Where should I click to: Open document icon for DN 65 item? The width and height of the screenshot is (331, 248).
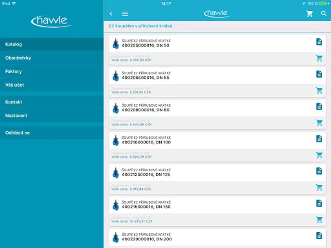tap(319, 74)
